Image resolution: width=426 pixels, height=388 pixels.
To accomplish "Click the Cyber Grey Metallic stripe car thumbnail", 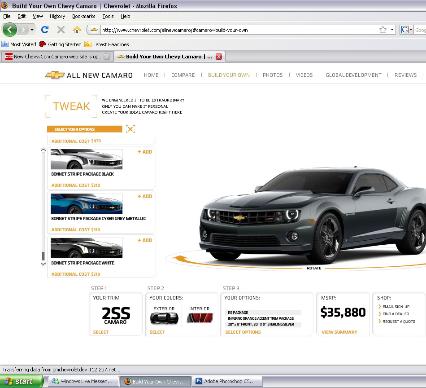I will pyautogui.click(x=87, y=203).
